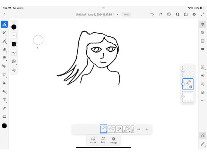Click the overlapping circles layer icon
The width and height of the screenshot is (207, 155).
click(203, 93)
